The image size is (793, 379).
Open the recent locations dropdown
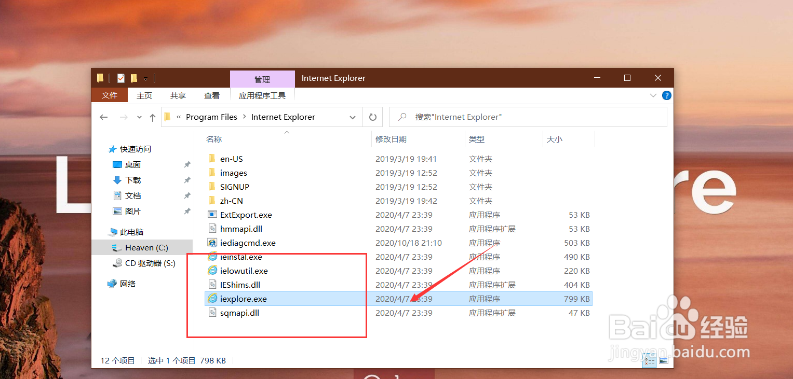[x=139, y=117]
